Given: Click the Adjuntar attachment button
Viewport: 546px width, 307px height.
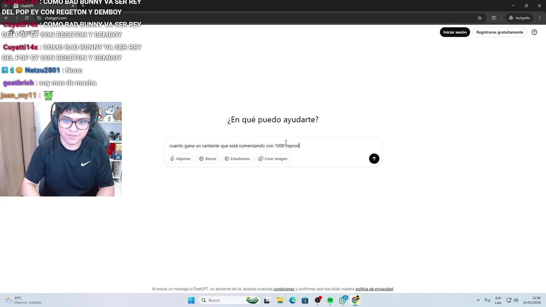Looking at the screenshot, I should click(x=180, y=159).
